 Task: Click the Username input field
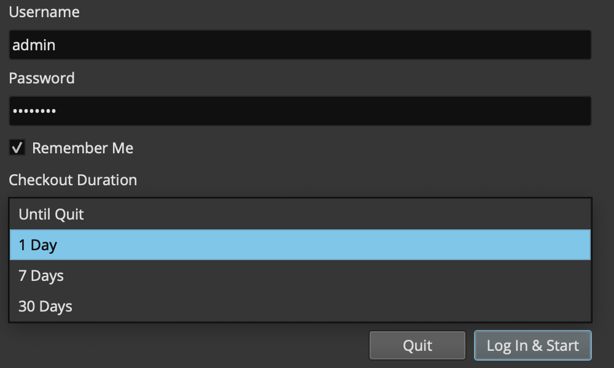pos(300,45)
